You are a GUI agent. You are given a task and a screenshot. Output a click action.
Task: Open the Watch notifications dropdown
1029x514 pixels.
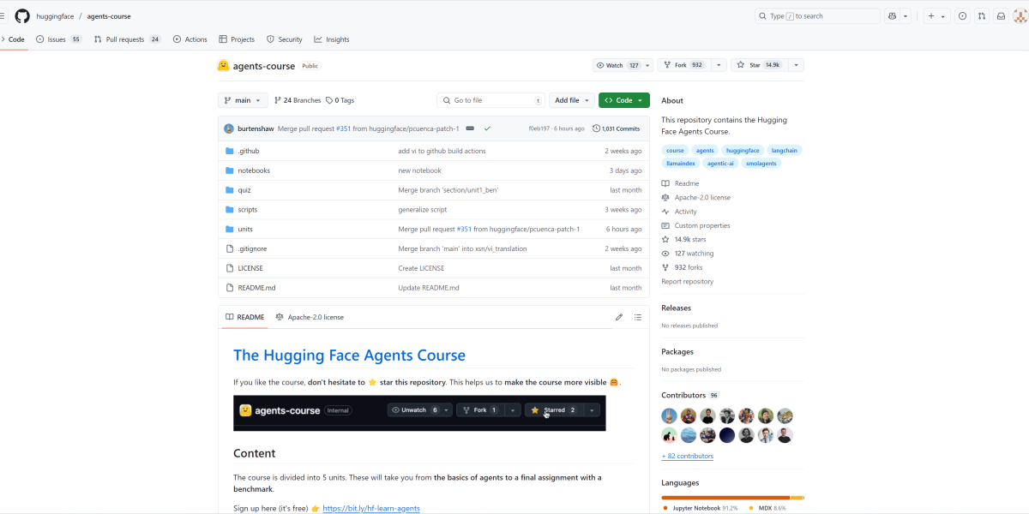pyautogui.click(x=623, y=65)
